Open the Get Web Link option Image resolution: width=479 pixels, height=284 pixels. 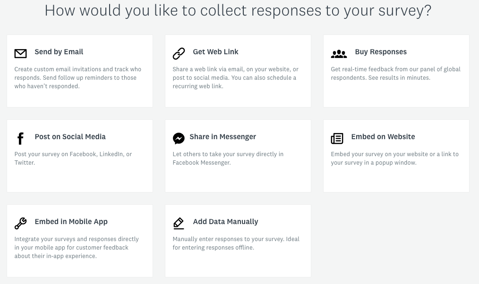click(216, 52)
